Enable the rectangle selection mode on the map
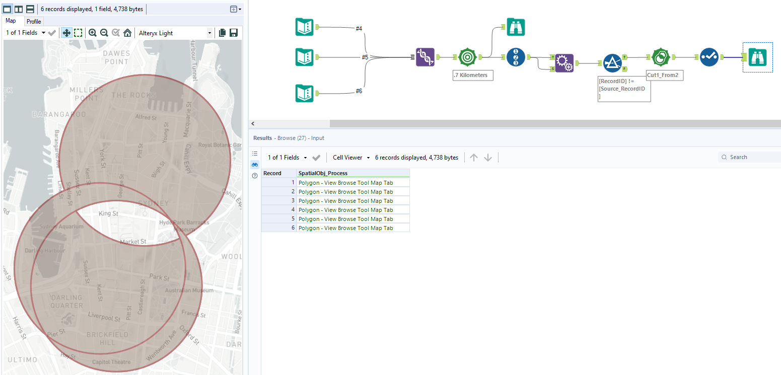 coord(78,32)
